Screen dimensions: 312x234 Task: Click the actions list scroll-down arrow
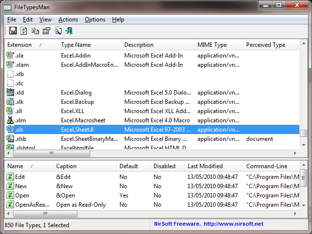[304, 206]
